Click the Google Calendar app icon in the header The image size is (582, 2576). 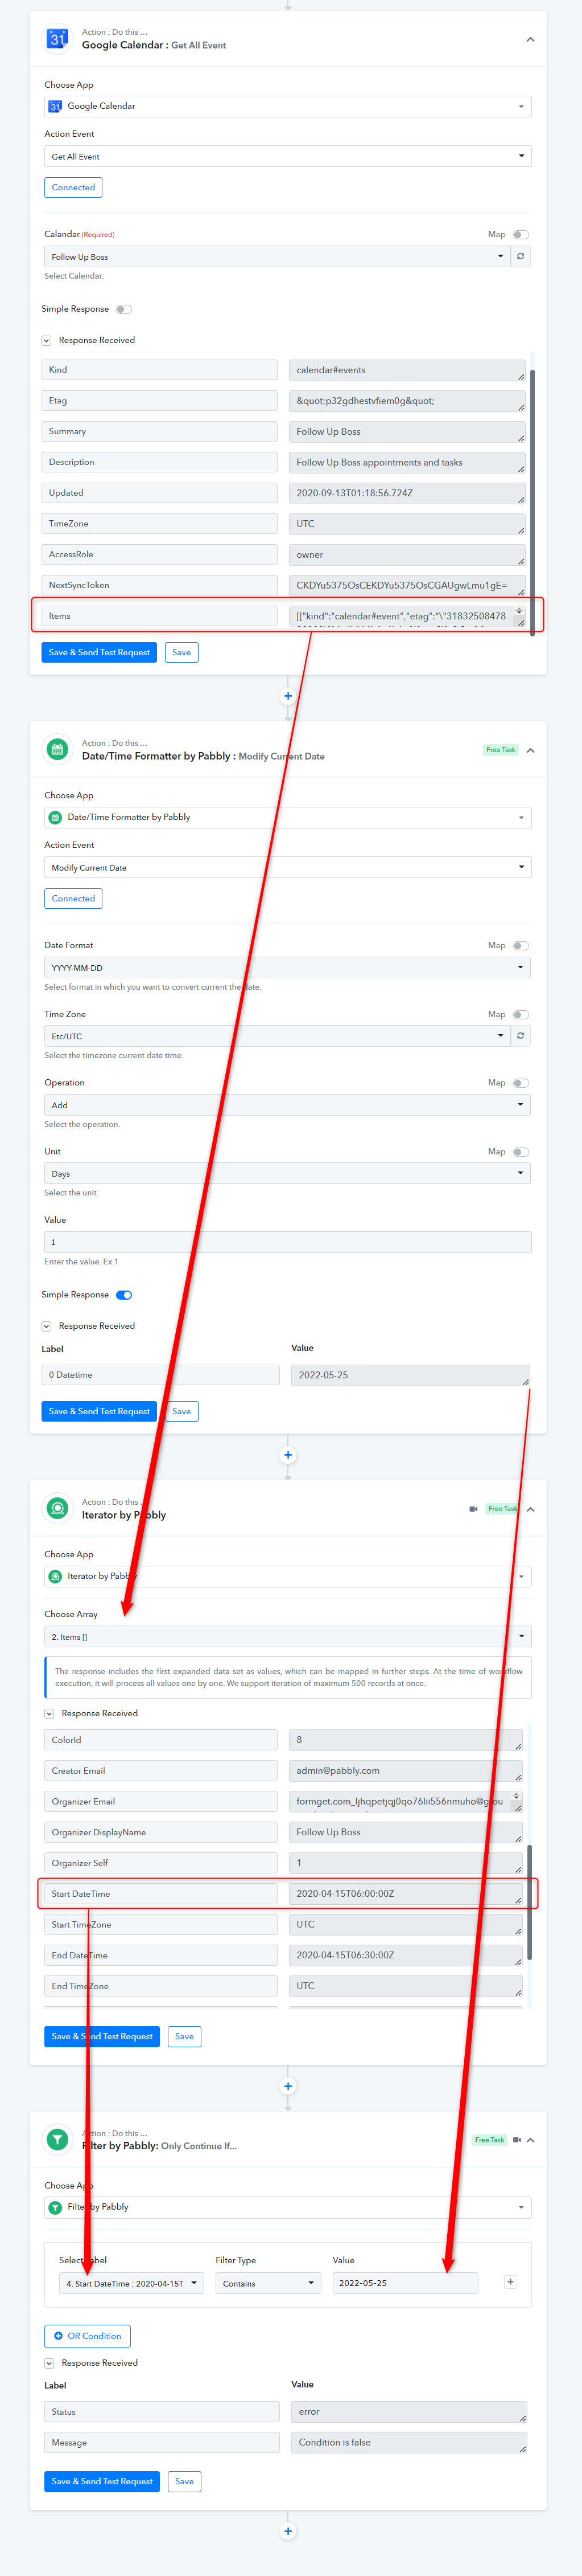pyautogui.click(x=57, y=39)
